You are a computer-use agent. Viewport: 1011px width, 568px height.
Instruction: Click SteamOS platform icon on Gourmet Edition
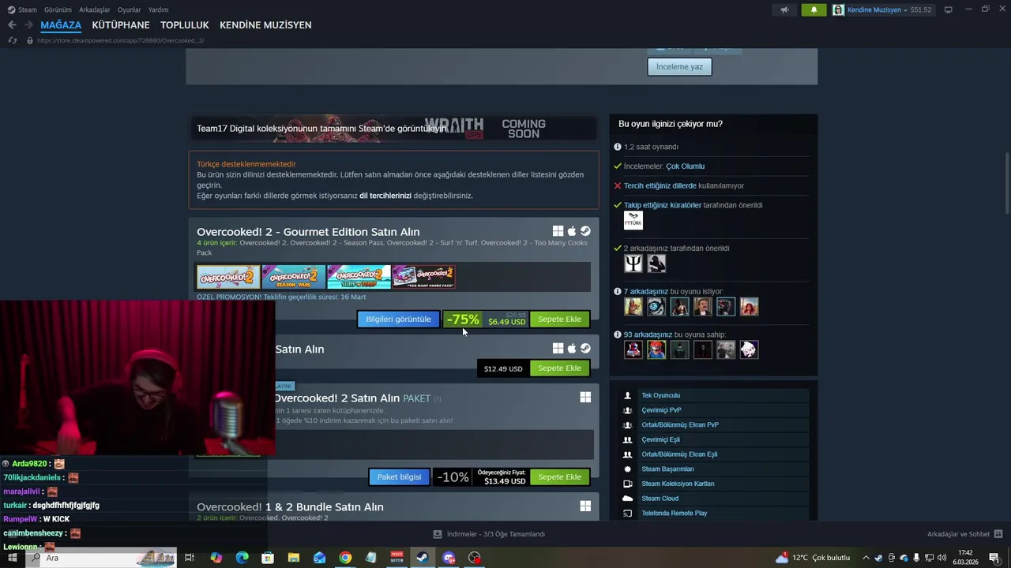point(585,231)
